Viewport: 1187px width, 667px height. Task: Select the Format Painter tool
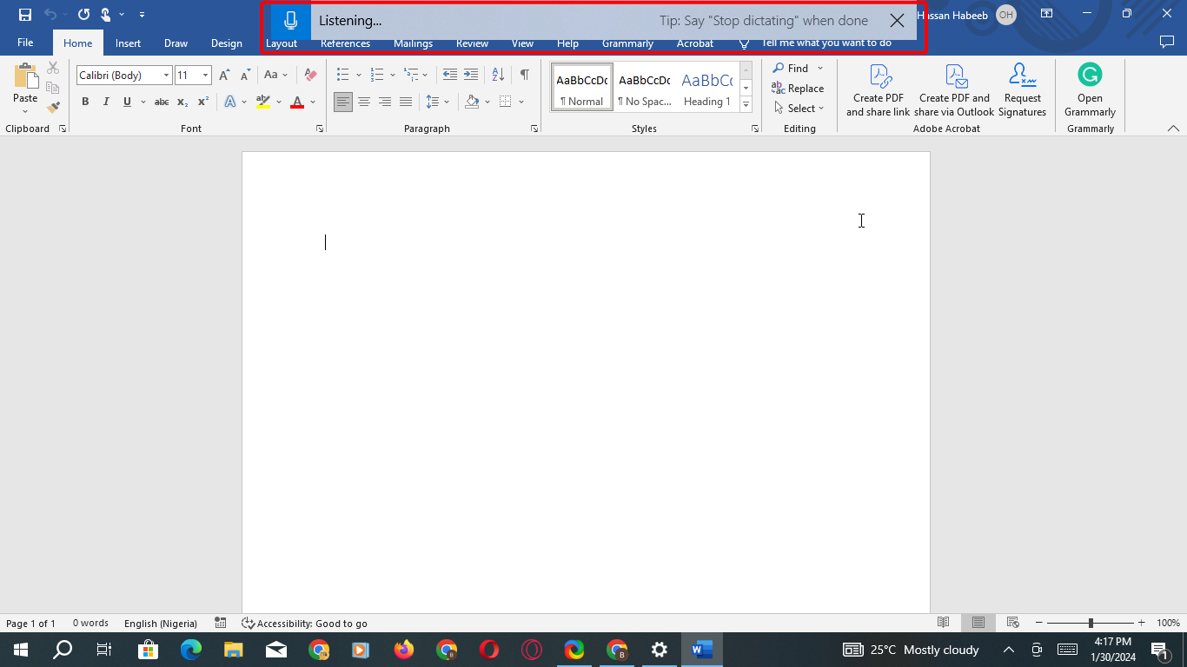52,106
